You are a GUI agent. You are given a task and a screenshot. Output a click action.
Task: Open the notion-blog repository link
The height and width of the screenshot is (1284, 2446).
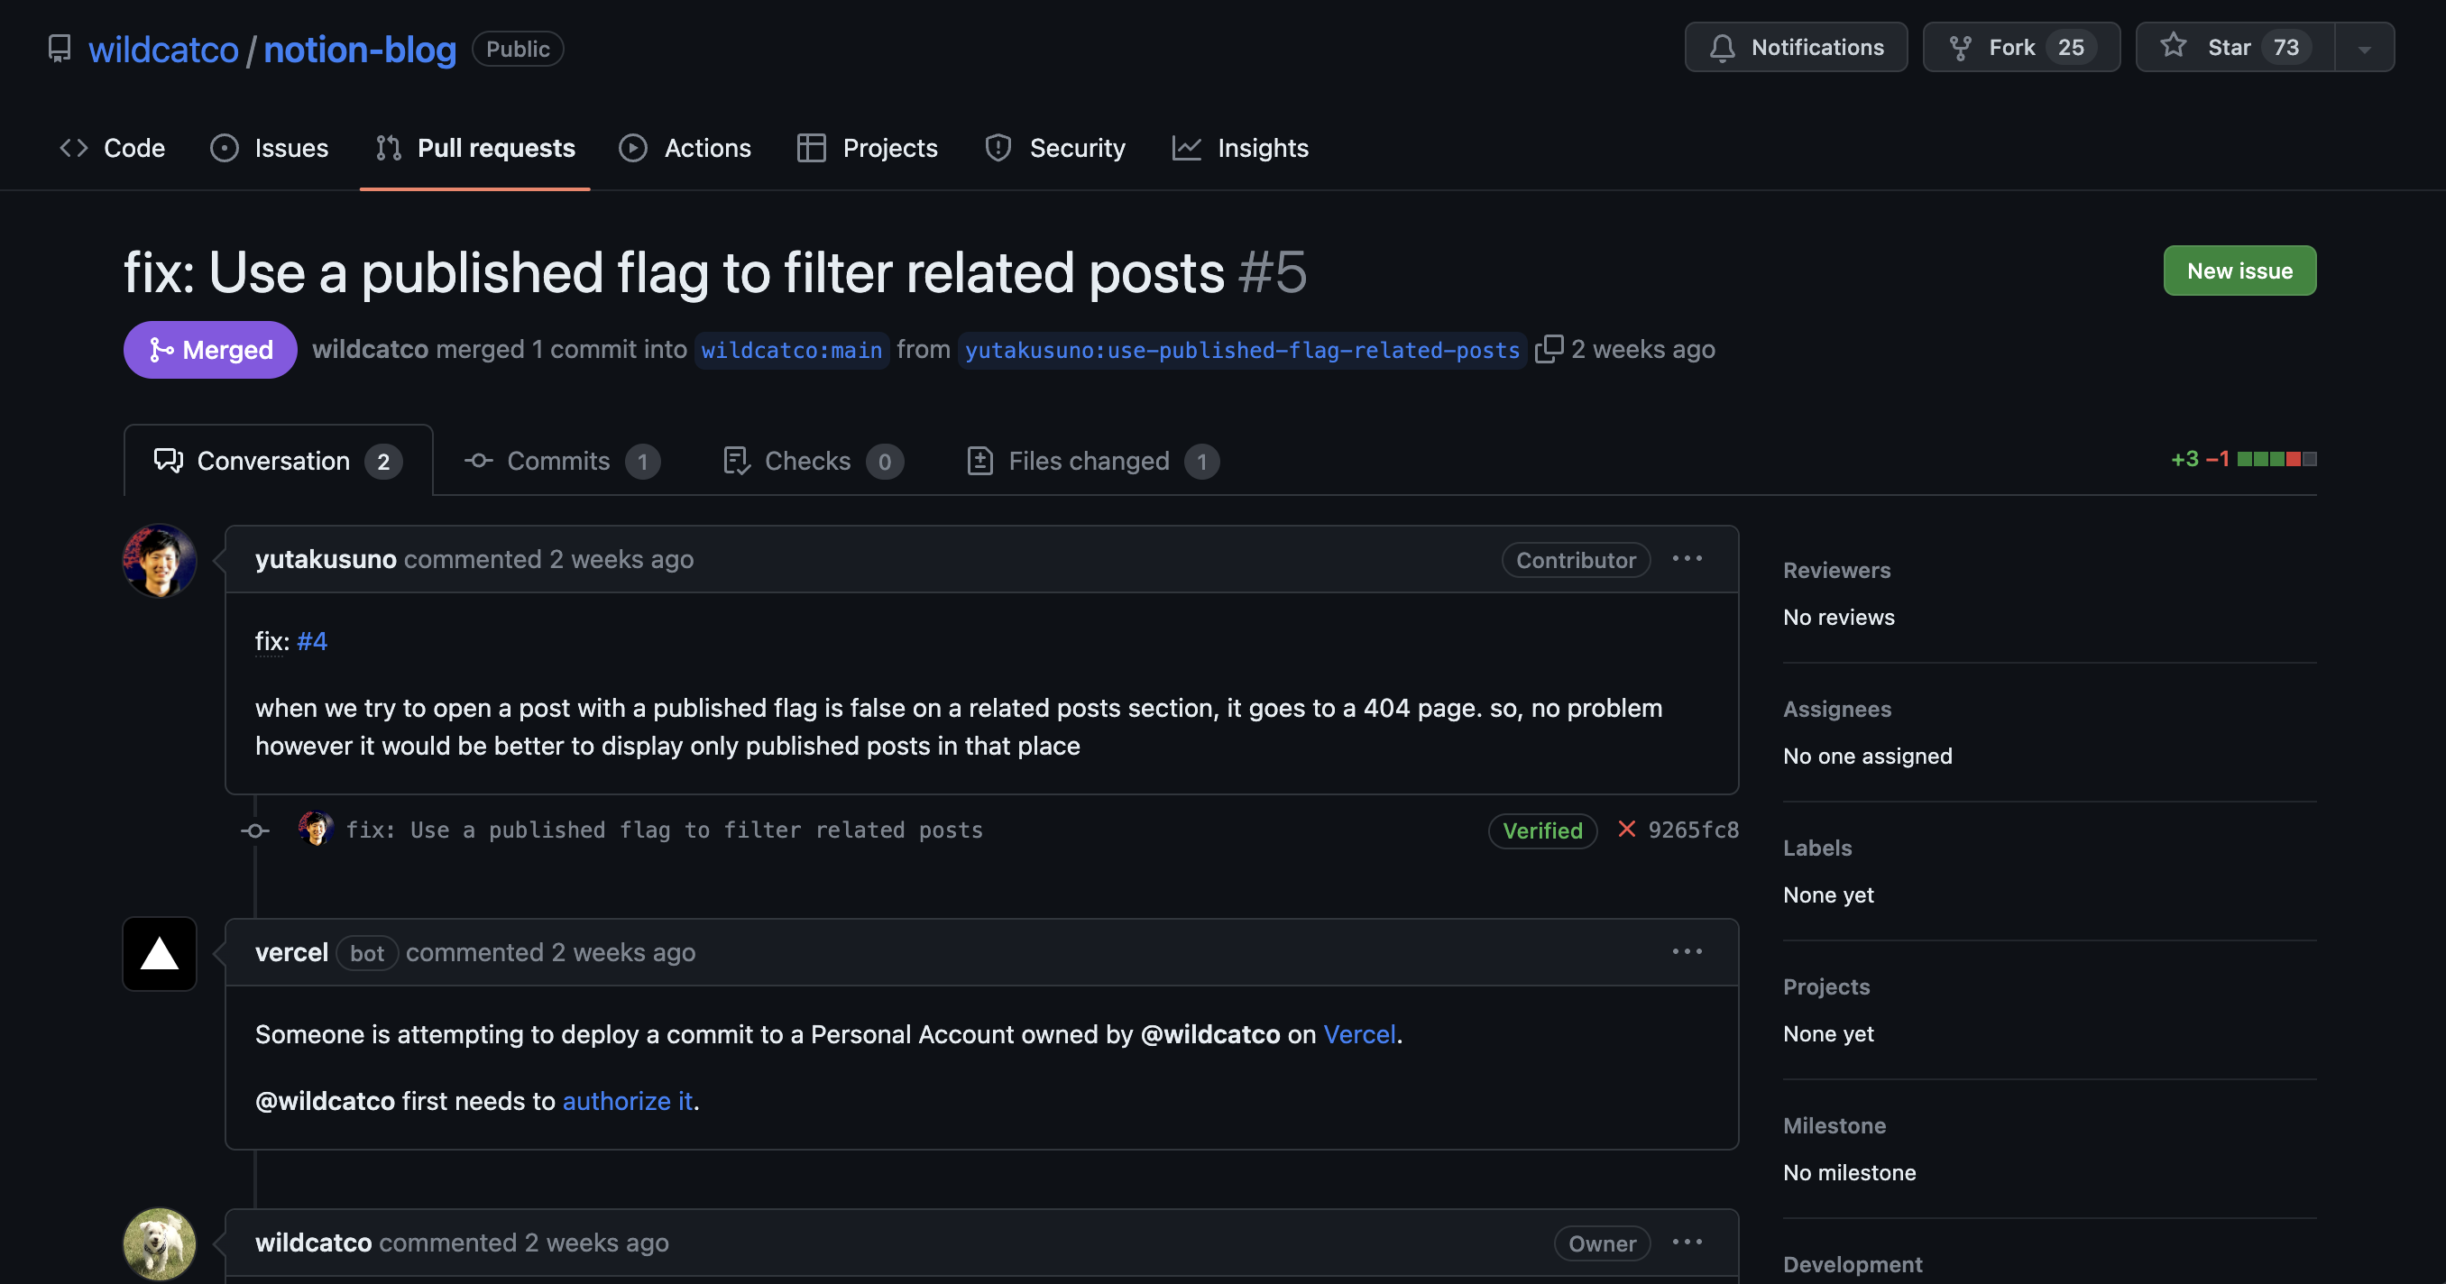click(x=360, y=49)
